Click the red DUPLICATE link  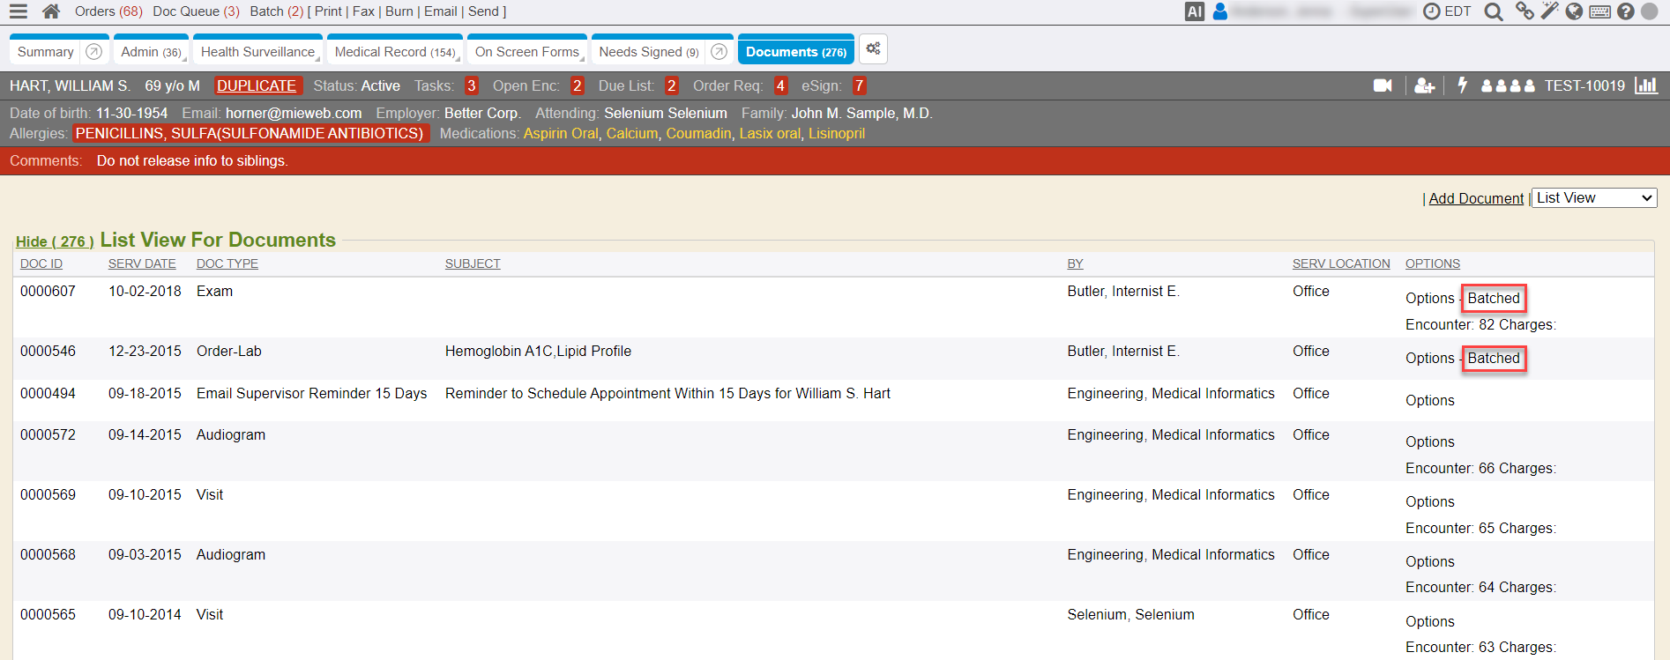click(257, 85)
